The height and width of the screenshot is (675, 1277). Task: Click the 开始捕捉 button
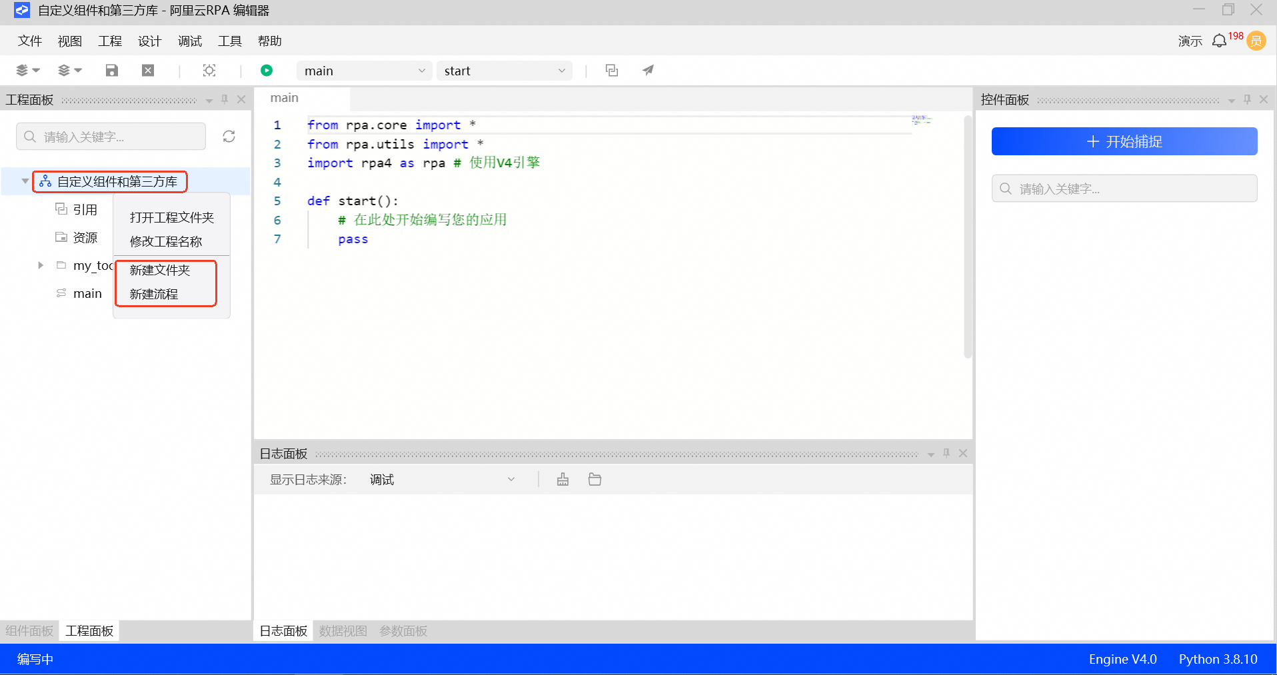click(1124, 141)
